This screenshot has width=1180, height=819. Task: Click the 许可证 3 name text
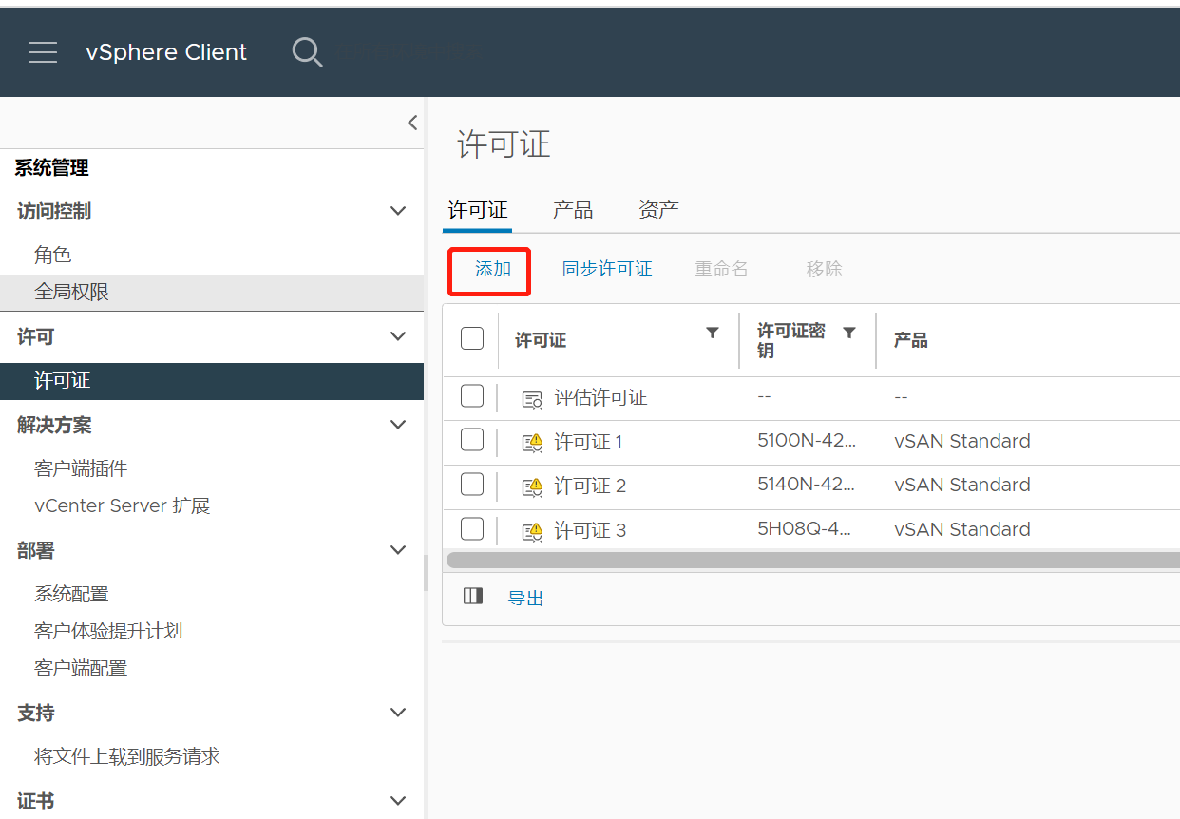pos(590,530)
